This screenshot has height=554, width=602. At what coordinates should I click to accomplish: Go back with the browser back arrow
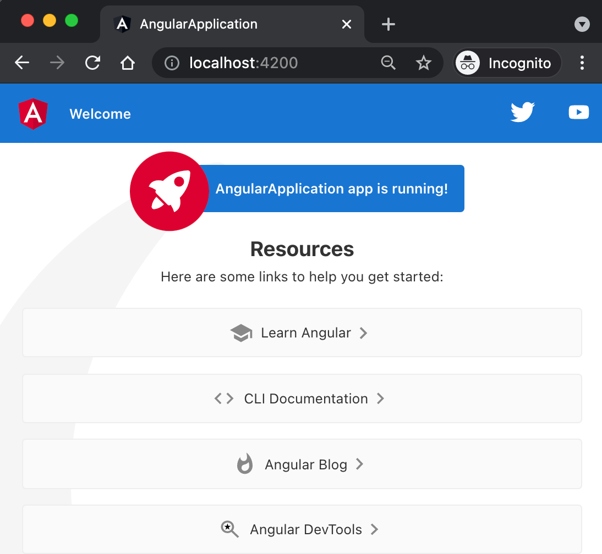tap(22, 63)
